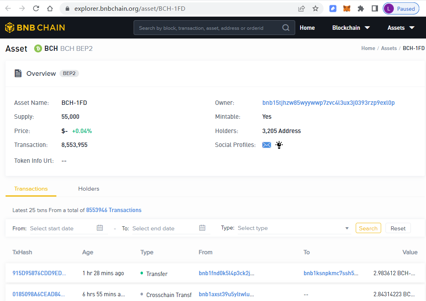Click the Crosschain Transf type cell
This screenshot has height=301, width=426.
pyautogui.click(x=169, y=295)
